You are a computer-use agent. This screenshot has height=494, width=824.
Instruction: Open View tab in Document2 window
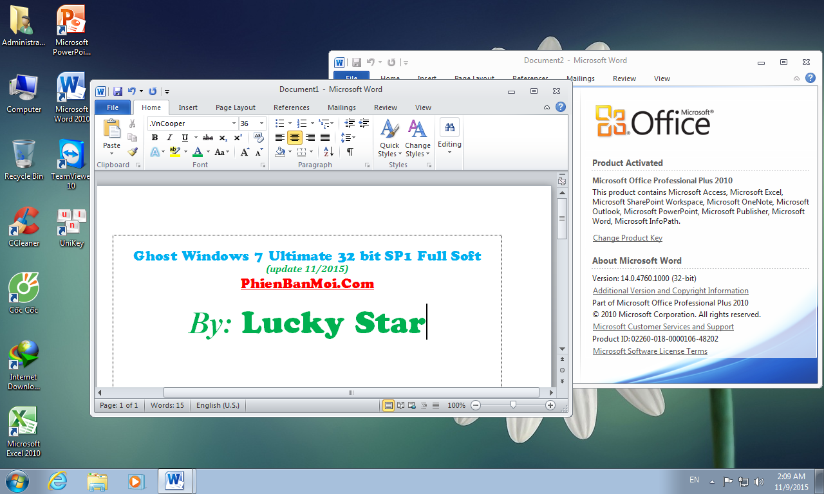[662, 78]
